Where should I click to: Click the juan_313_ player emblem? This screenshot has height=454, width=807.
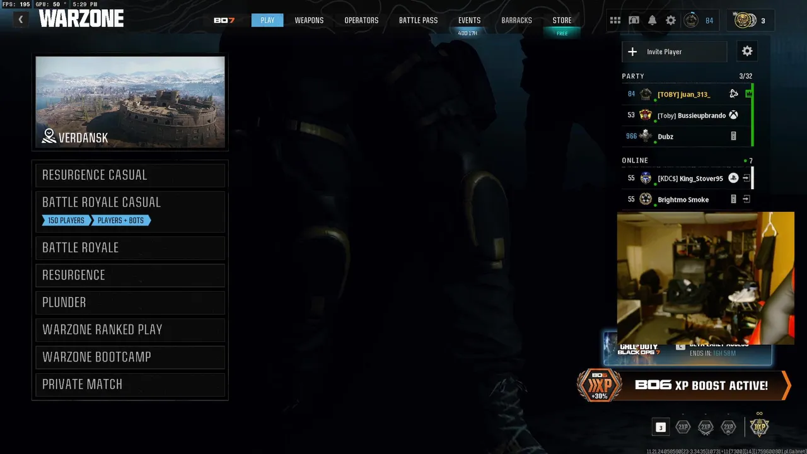(646, 94)
